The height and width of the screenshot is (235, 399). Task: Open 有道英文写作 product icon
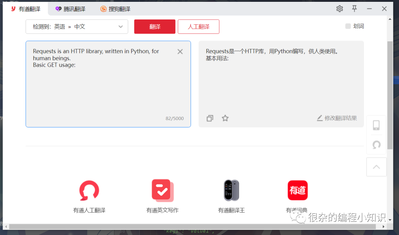162,190
